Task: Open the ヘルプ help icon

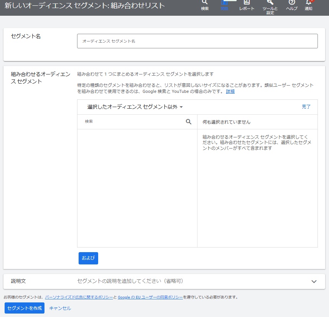Action: 291,5
